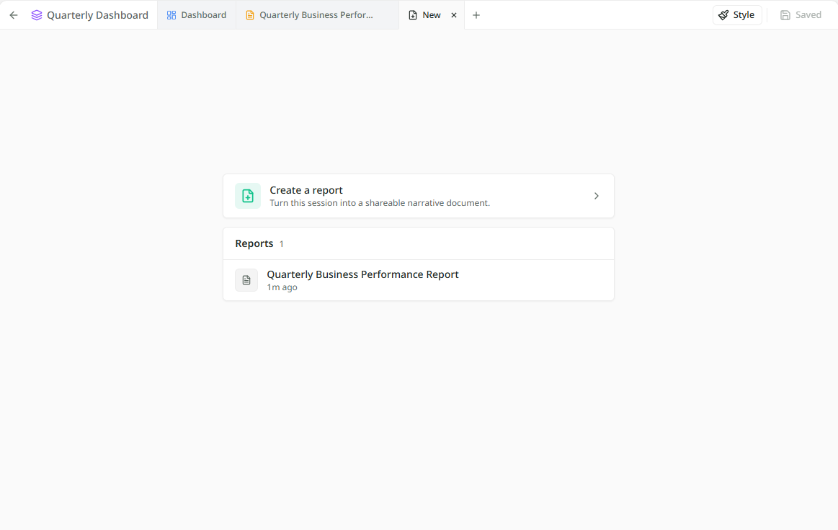838x530 pixels.
Task: Click the Saved disk icon
Action: [x=785, y=15]
